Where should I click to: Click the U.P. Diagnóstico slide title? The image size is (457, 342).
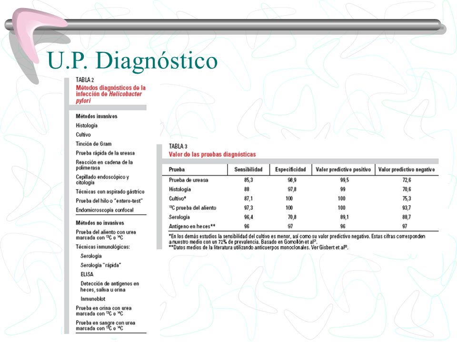132,60
